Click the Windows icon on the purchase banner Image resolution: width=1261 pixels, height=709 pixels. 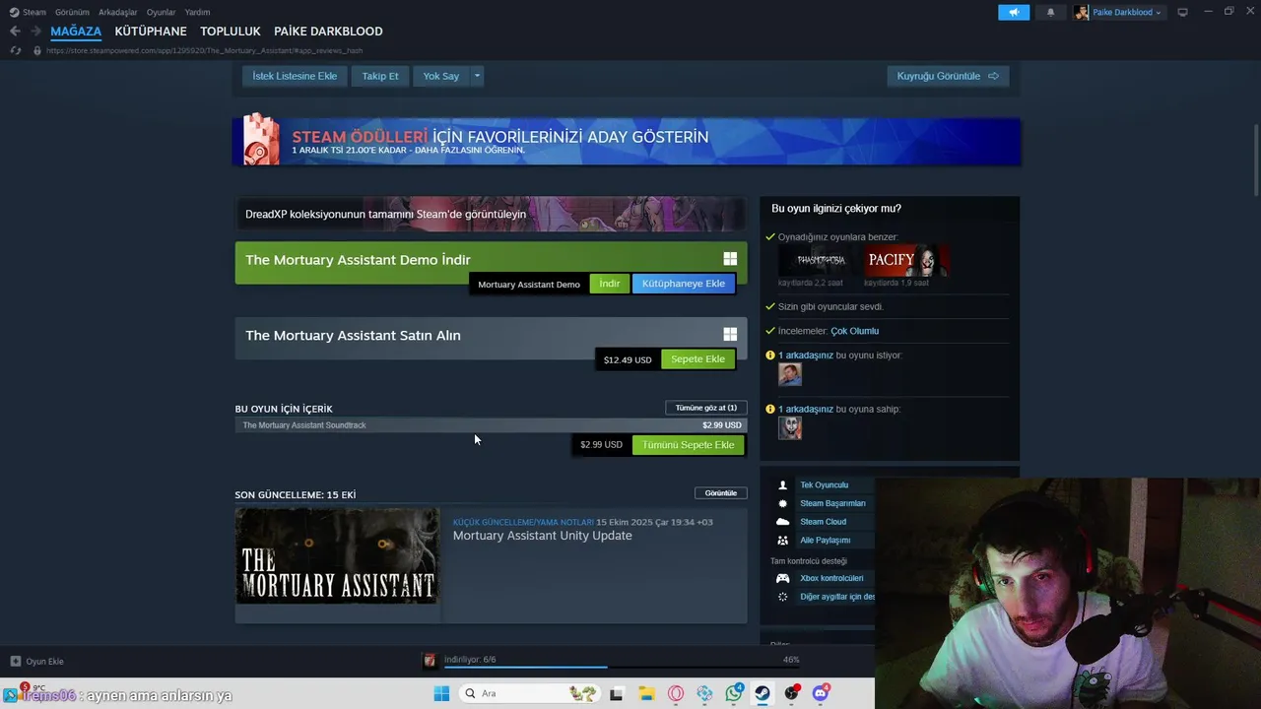click(730, 335)
